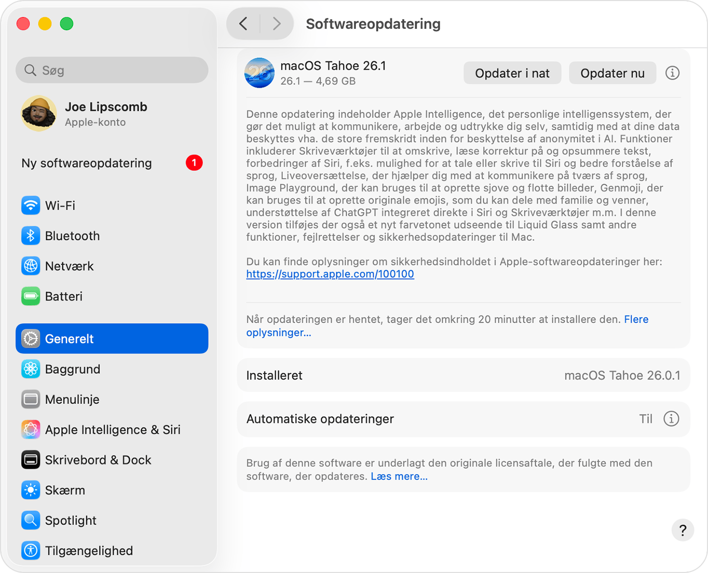Click the Wi-Fi icon in sidebar

point(30,205)
